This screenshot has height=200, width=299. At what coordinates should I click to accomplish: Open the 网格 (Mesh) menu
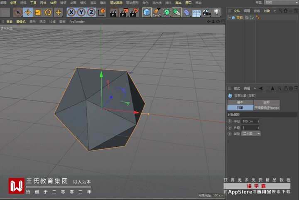pos(43,2)
